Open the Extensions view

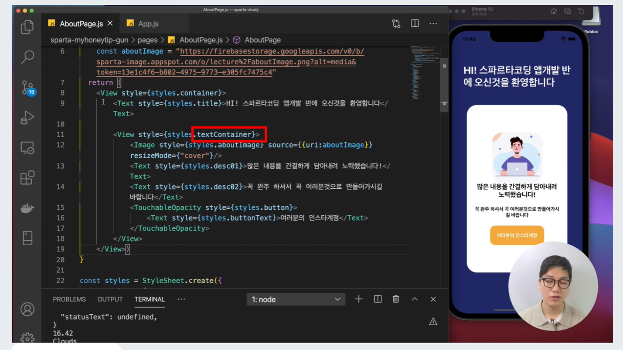[27, 178]
